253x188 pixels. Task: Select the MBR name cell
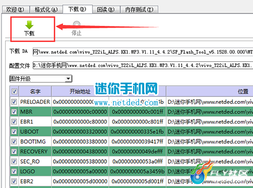click(x=35, y=111)
